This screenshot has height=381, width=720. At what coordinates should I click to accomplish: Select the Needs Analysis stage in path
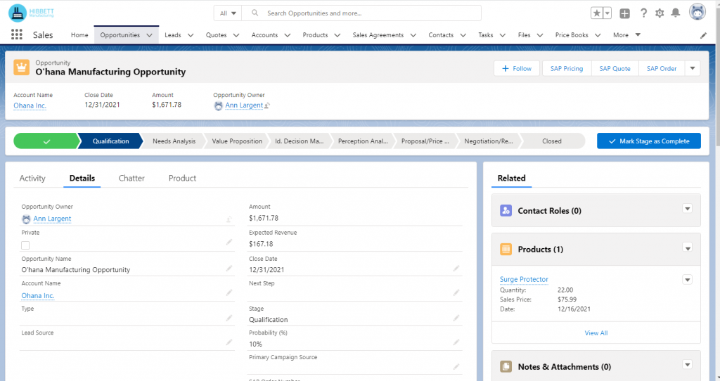(x=174, y=141)
